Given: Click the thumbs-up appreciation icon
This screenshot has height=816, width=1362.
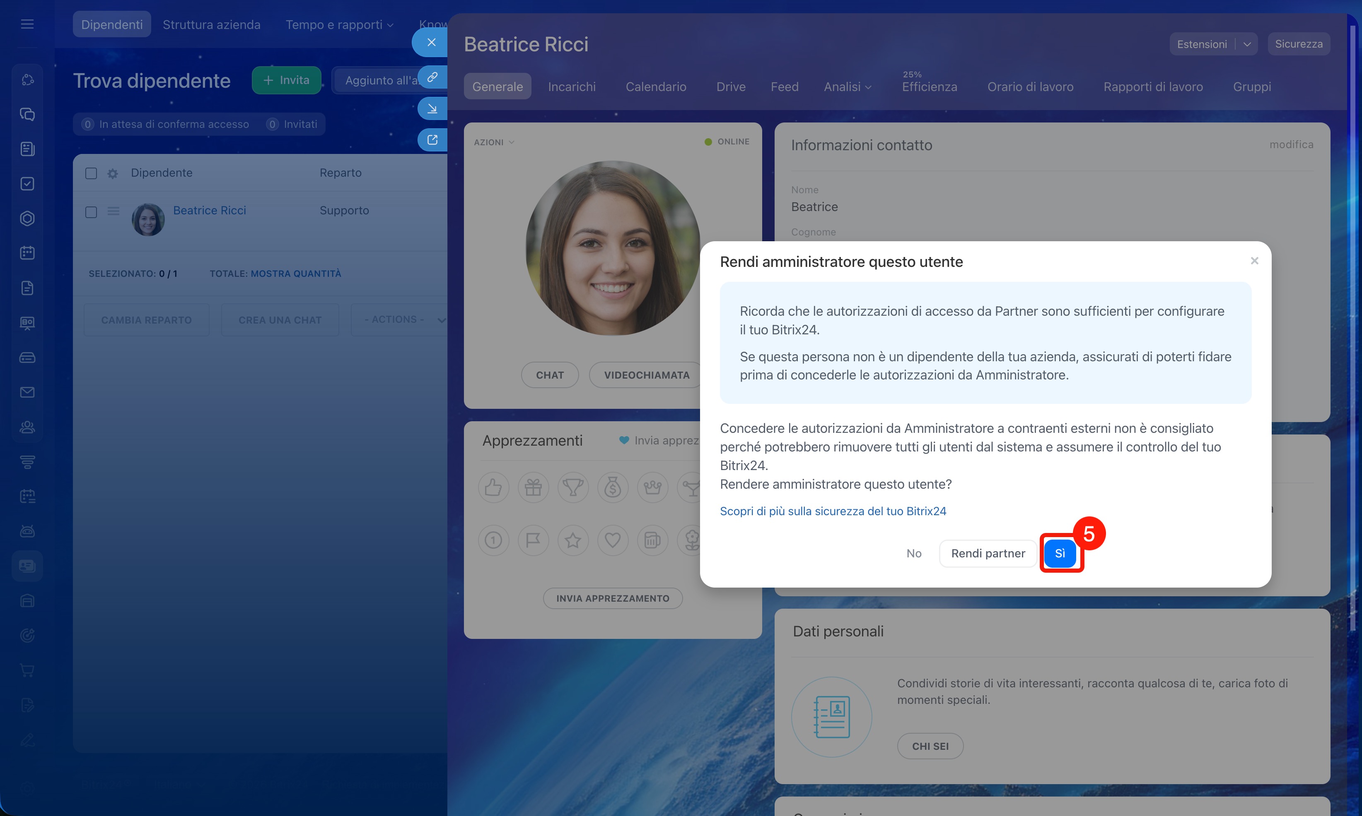Looking at the screenshot, I should pos(493,487).
